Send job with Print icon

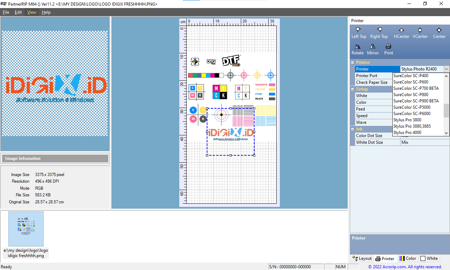[388, 49]
